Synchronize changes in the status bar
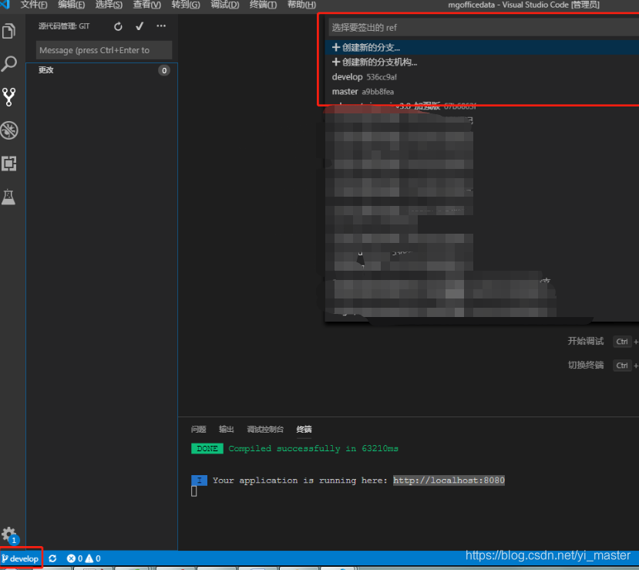Image resolution: width=639 pixels, height=570 pixels. click(52, 558)
